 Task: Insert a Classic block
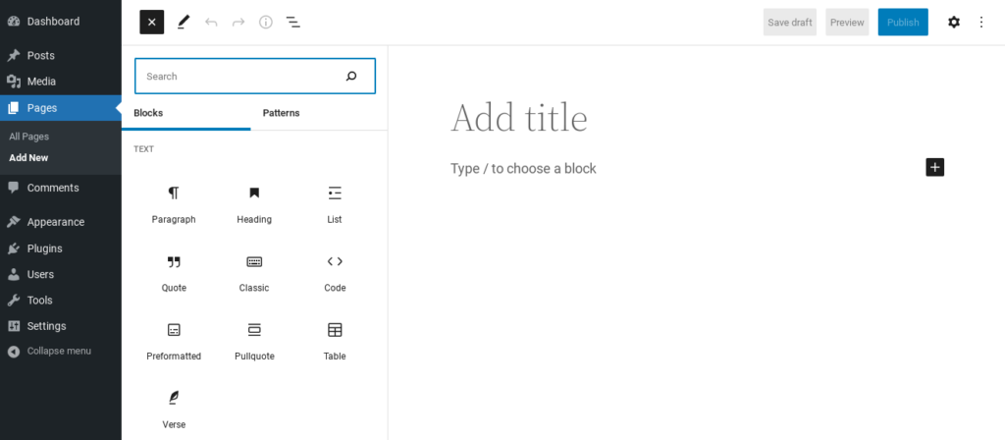point(254,273)
